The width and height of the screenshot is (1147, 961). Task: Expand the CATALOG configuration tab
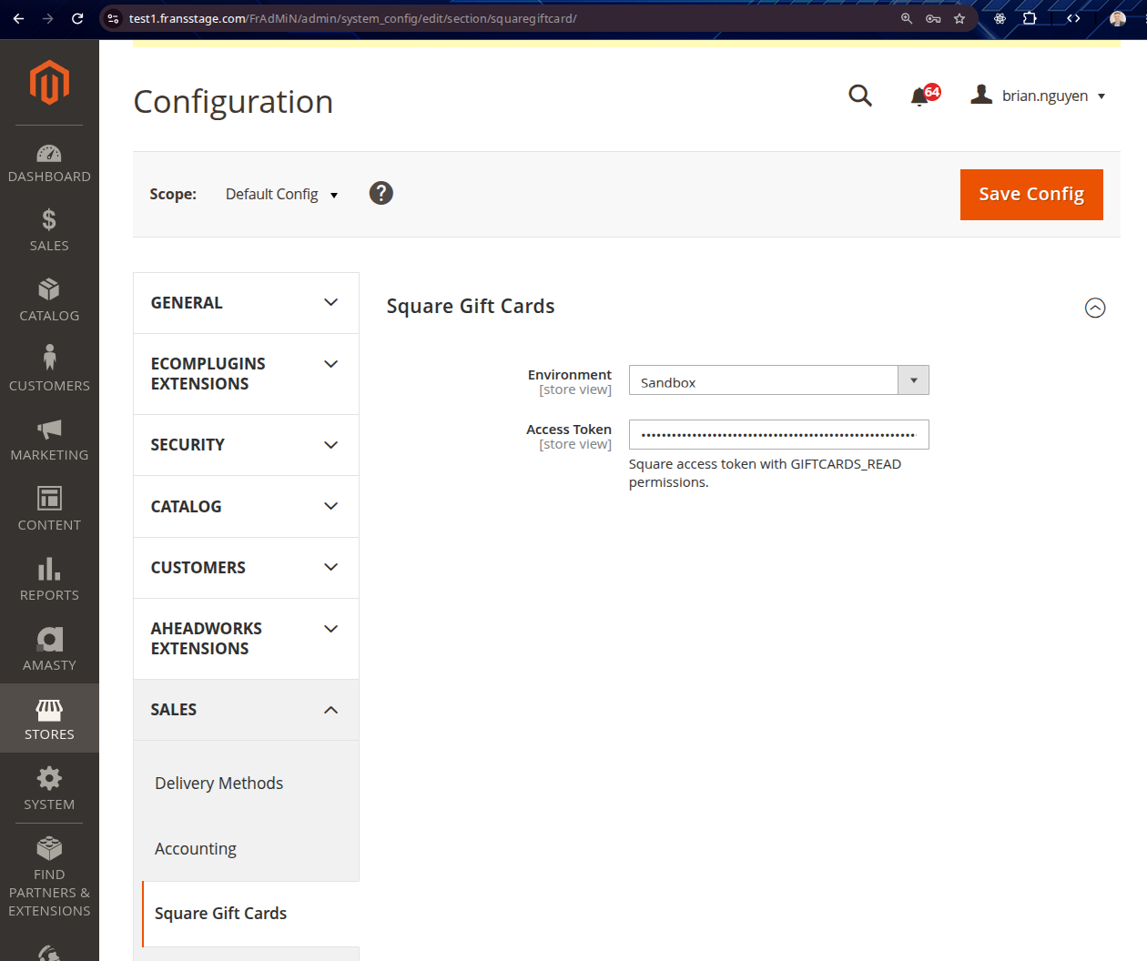point(246,507)
